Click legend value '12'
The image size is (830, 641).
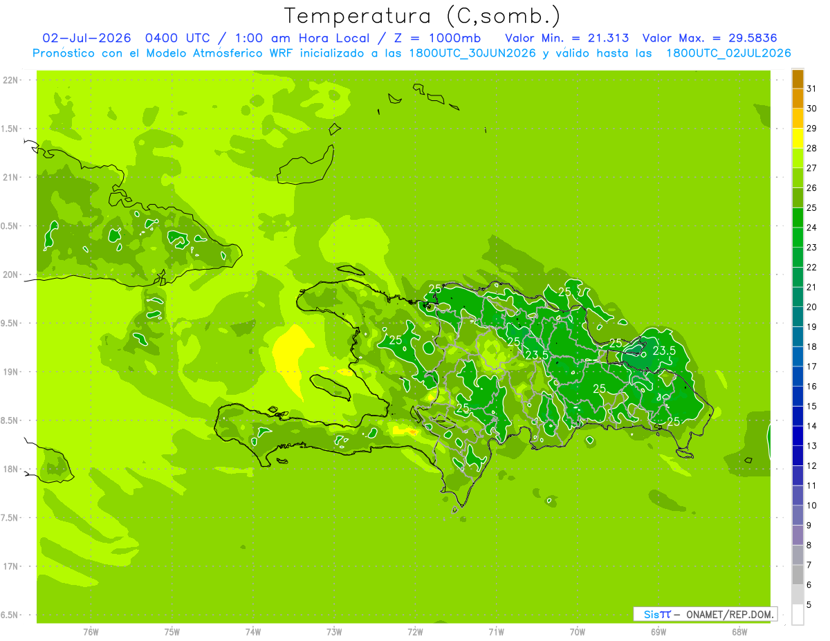[x=812, y=466]
